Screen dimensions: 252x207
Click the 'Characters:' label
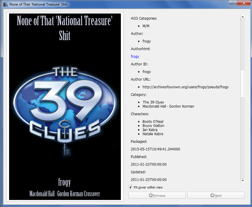[140, 114]
